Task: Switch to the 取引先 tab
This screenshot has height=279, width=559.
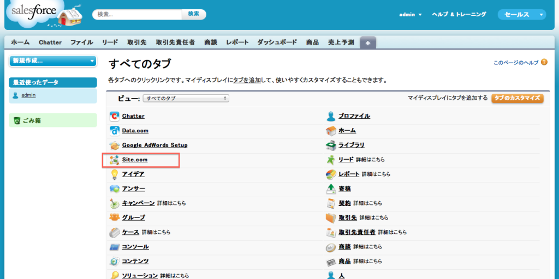Action: click(137, 43)
